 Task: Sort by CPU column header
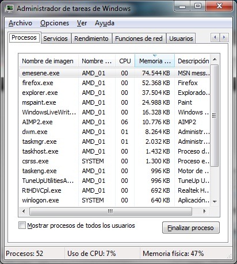(x=125, y=61)
